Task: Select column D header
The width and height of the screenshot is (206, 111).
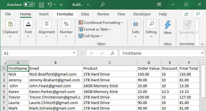Action: tap(149, 63)
